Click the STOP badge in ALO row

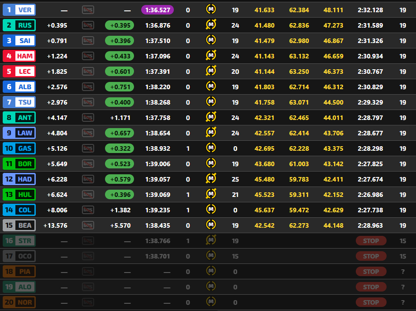click(371, 287)
